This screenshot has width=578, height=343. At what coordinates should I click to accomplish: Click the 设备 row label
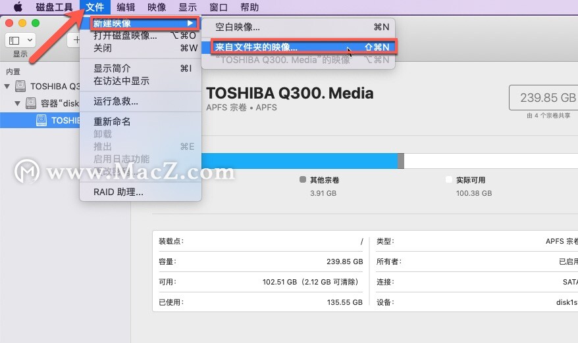[385, 302]
